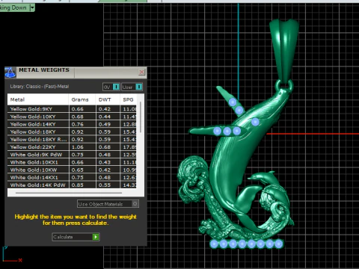Click DWT value 0.68 for Yellow Gold:22KY
The width and height of the screenshot is (359, 269).
tap(105, 147)
